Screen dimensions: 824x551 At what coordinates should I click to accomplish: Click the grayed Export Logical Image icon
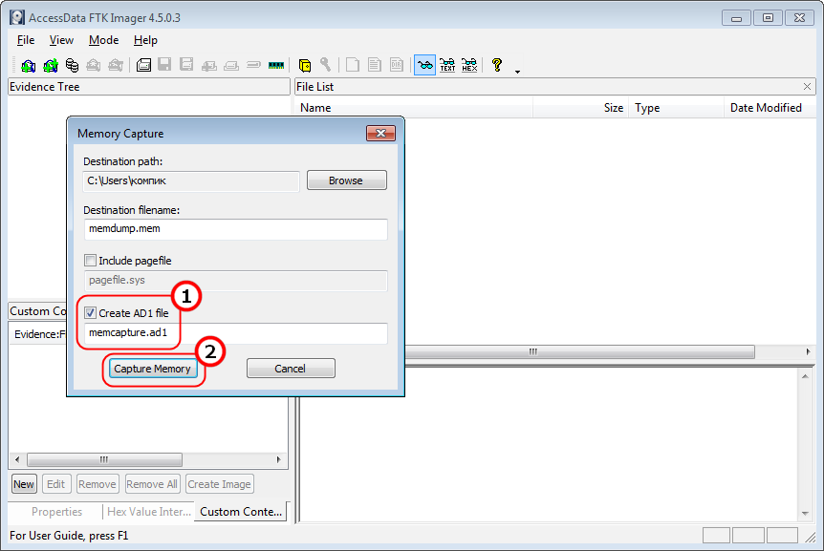[186, 66]
